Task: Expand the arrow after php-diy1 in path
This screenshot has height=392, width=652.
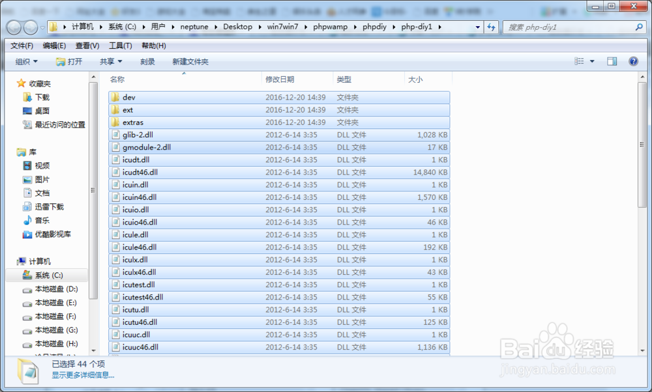Action: [439, 27]
